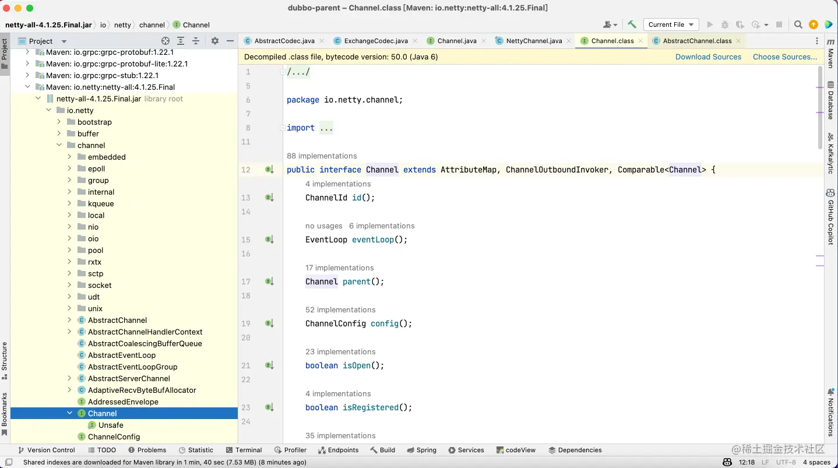Click the "88 implementations" inlay hint
The width and height of the screenshot is (838, 468).
point(322,156)
